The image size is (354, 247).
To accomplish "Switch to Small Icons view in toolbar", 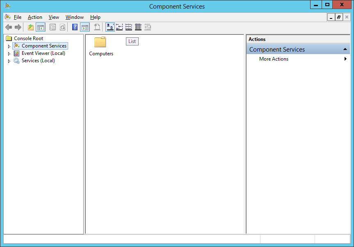I will (119, 27).
